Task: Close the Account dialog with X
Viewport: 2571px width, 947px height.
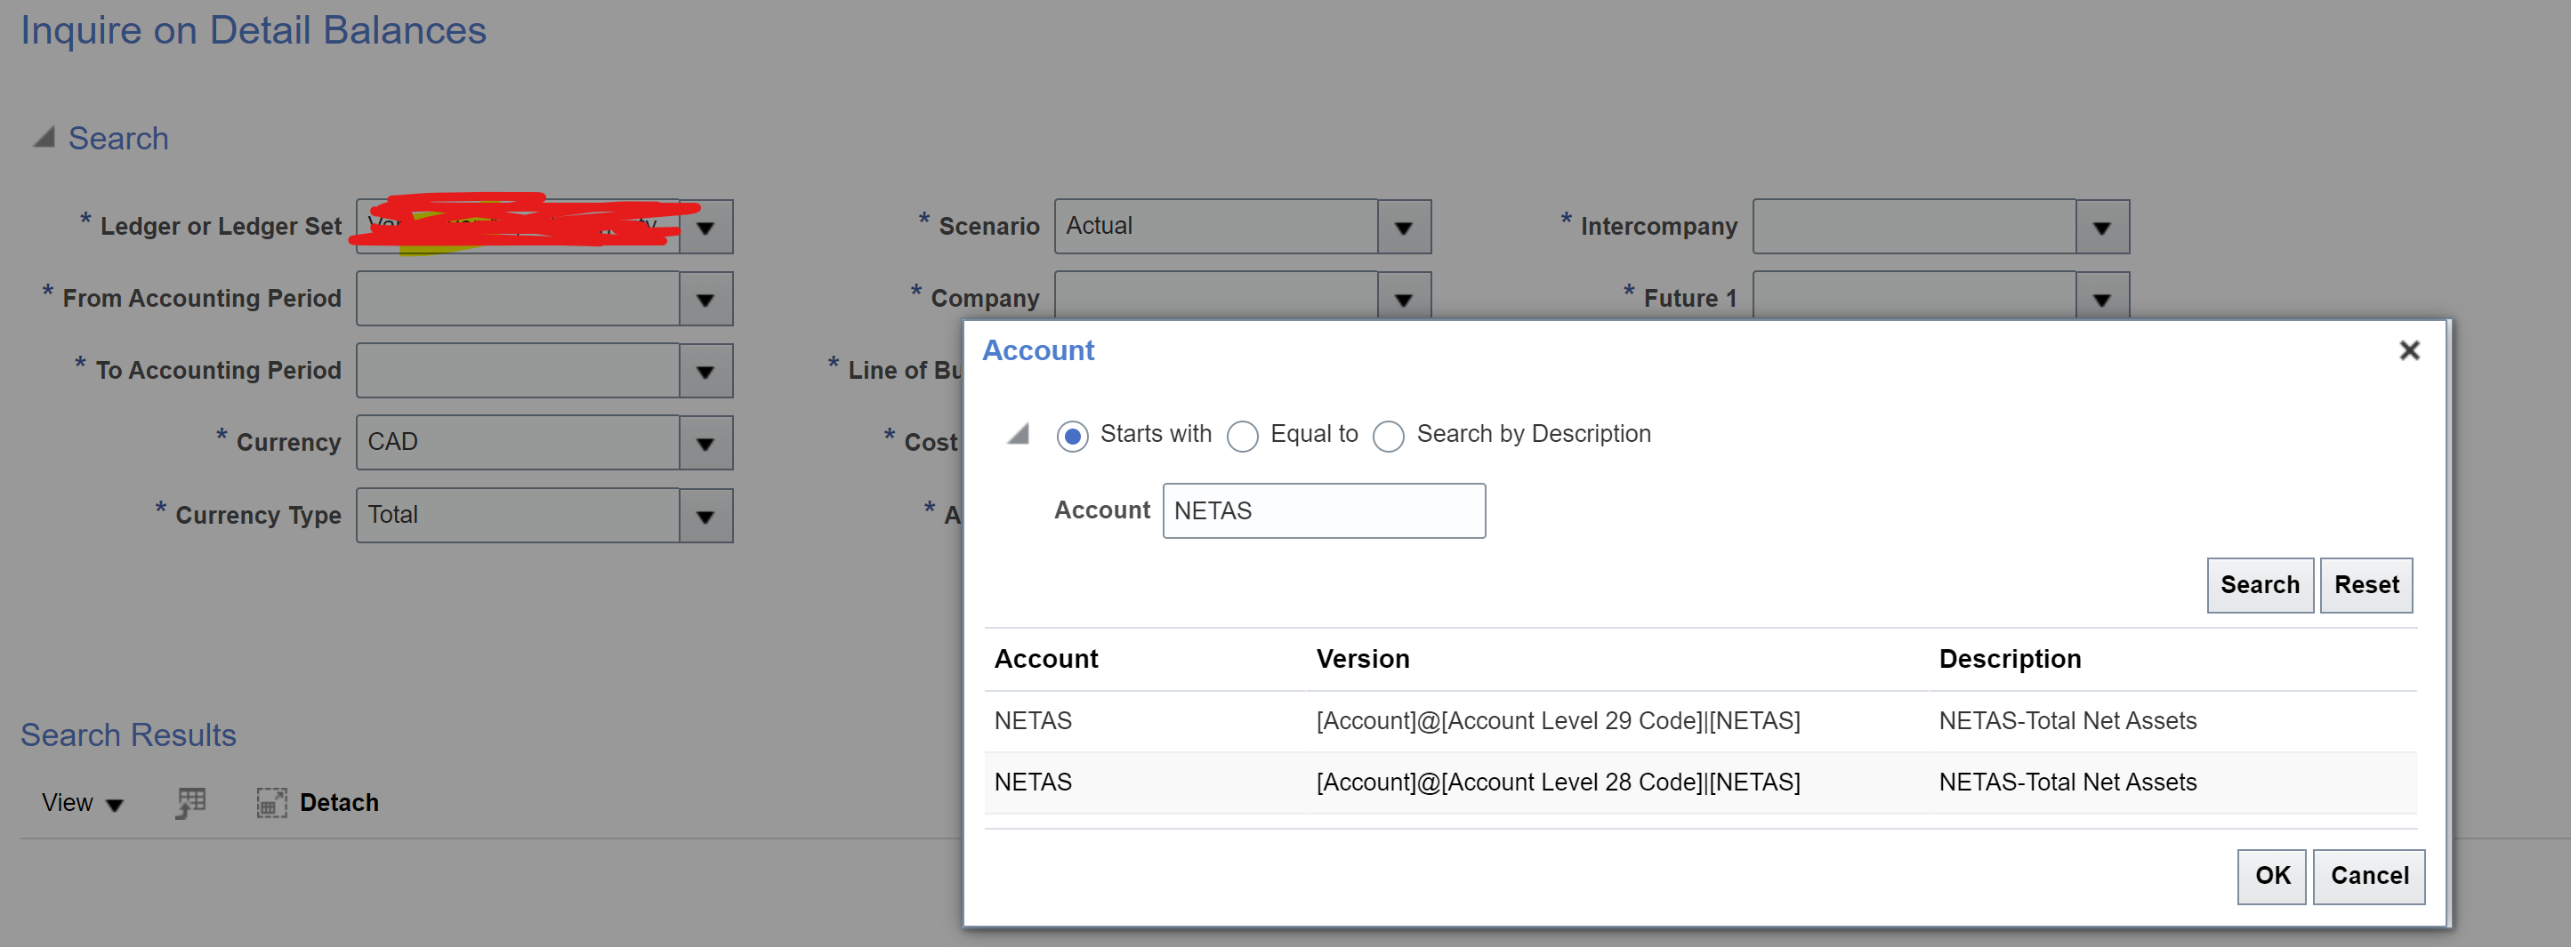Action: [2408, 350]
